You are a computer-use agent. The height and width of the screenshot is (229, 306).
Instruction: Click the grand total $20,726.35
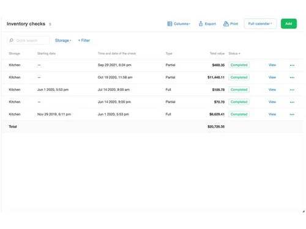tap(216, 126)
